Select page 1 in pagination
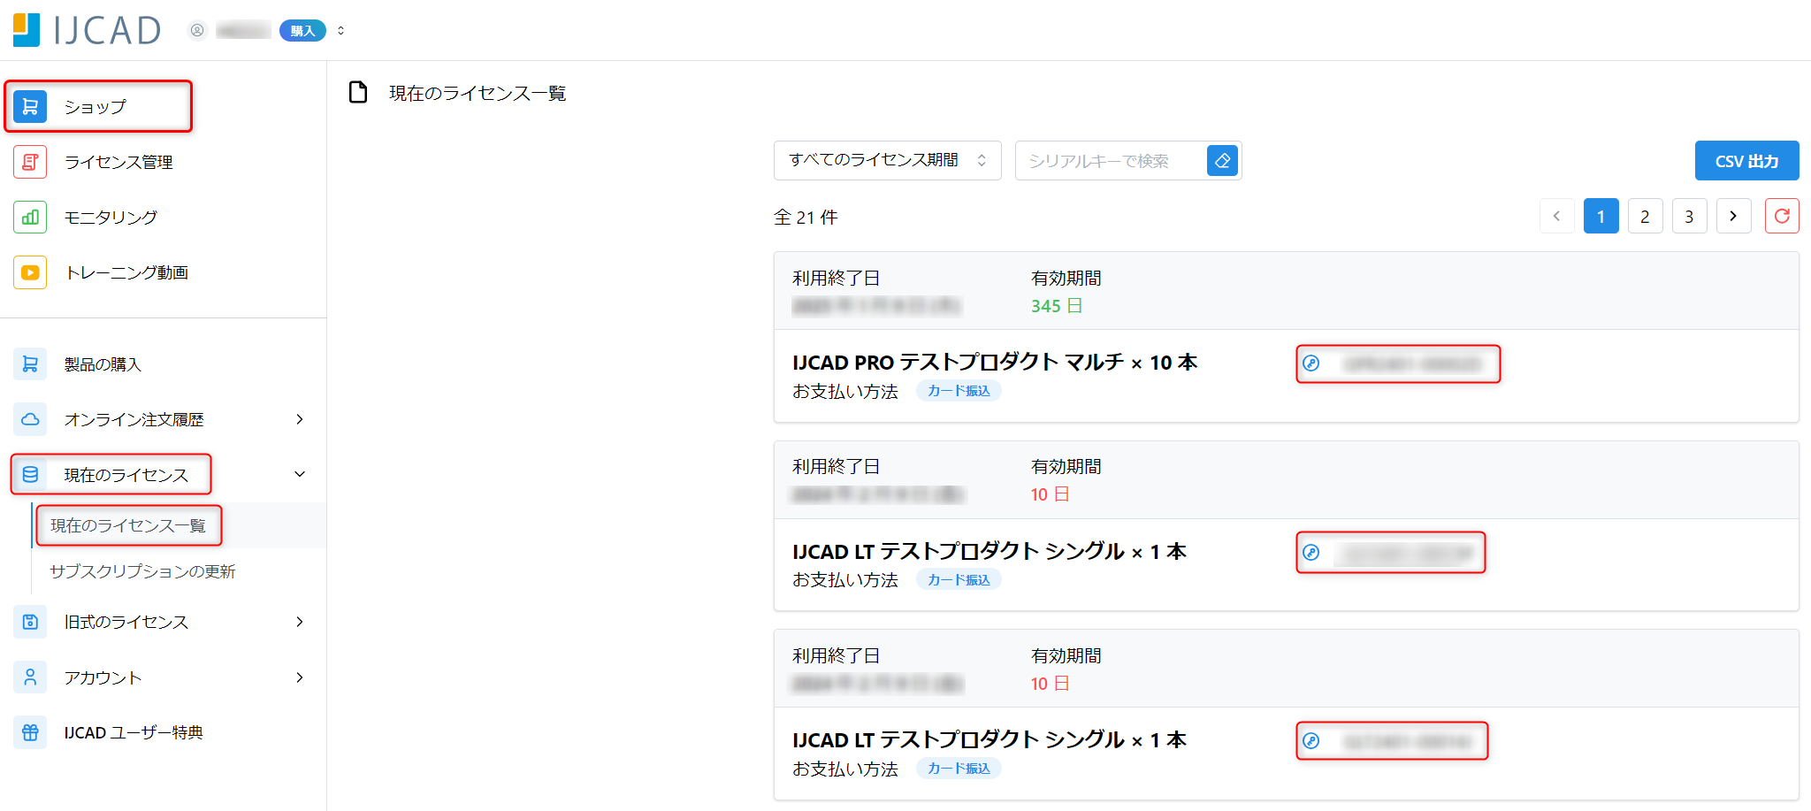Screen dimensions: 1811x811 pos(1601,216)
